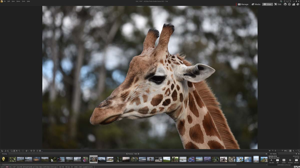Open the Tools menu
Image resolution: width=300 pixels, height=168 pixels.
(23, 1)
